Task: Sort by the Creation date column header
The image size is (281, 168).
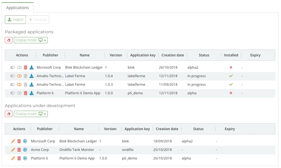Action: click(173, 55)
